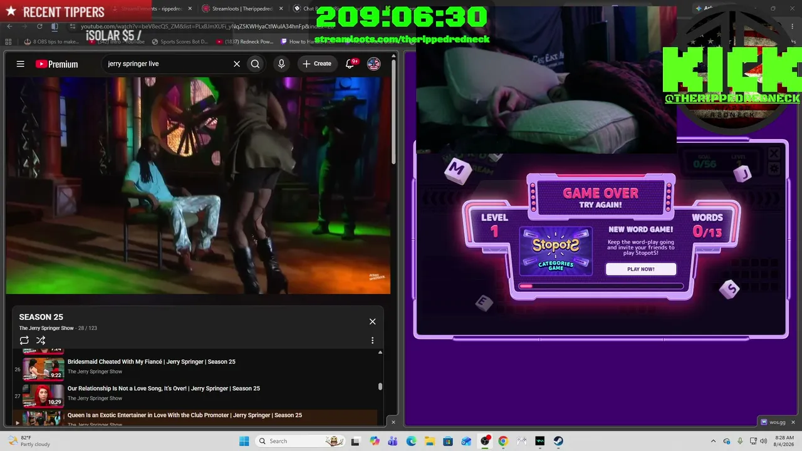Screen dimensions: 802x451
Task: Open the "8 OBS tips to make..." bookmark
Action: point(51,42)
